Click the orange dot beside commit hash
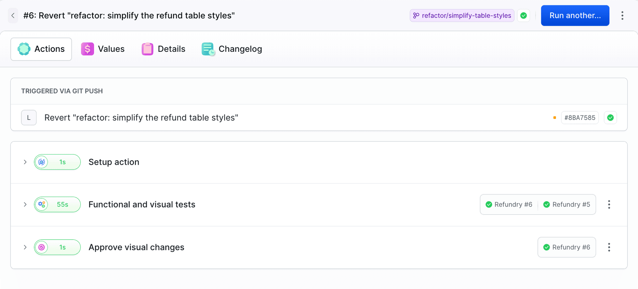This screenshot has width=638, height=289. (x=555, y=118)
